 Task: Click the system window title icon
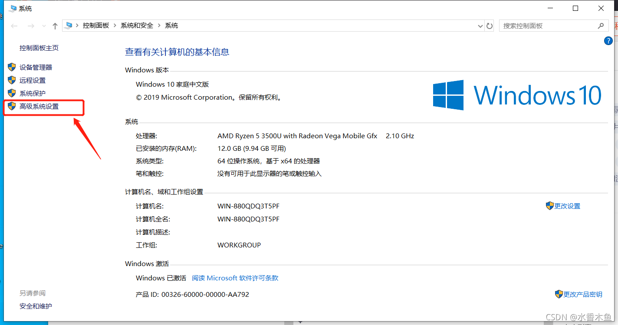(x=13, y=9)
